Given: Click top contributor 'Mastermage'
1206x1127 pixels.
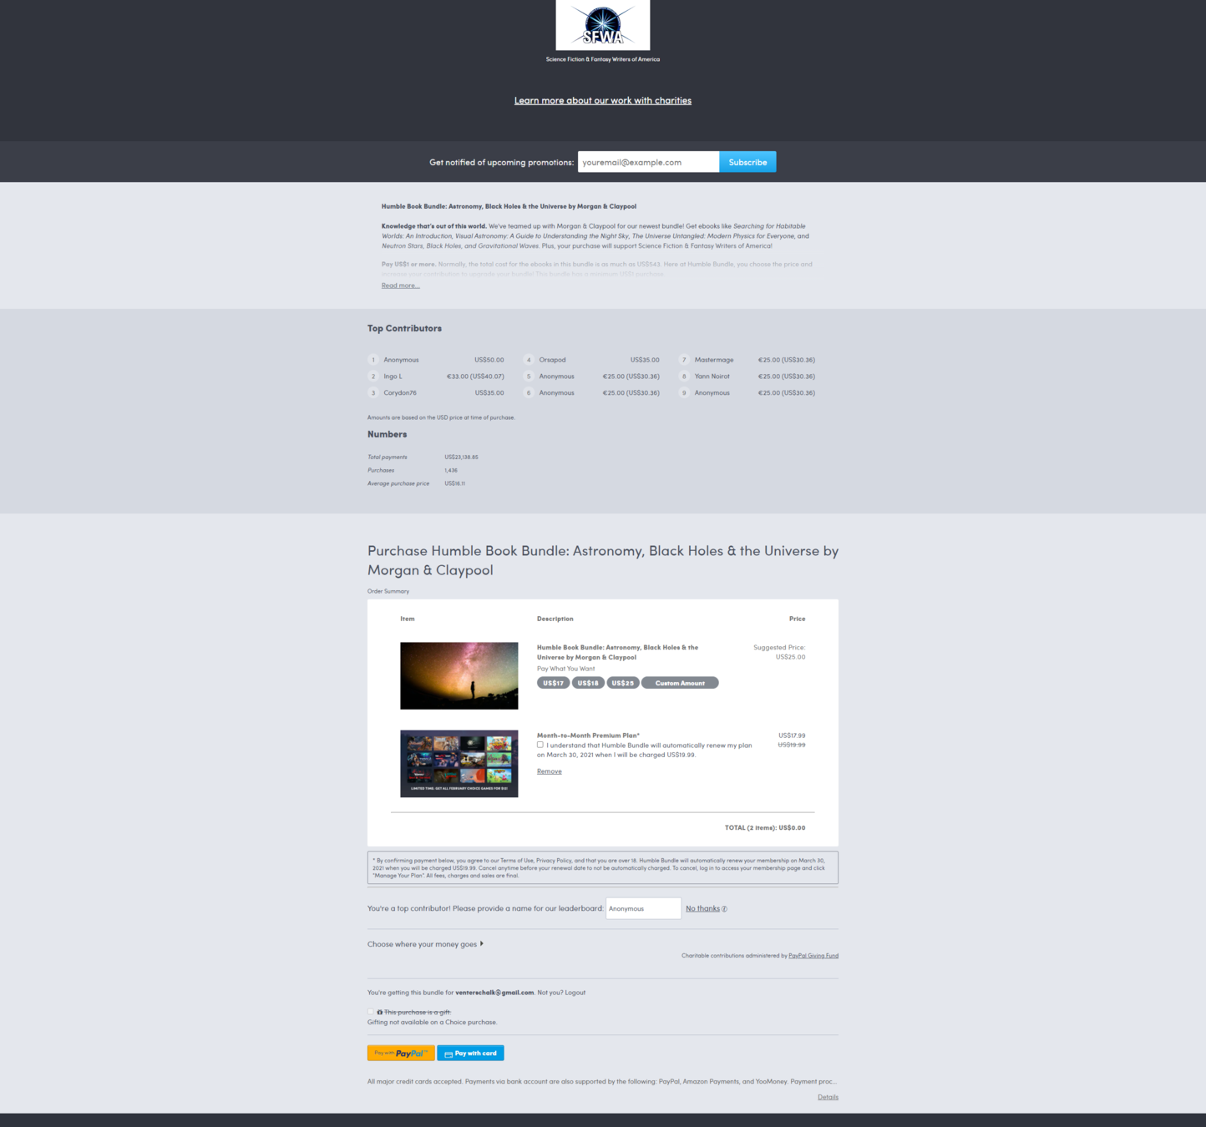Looking at the screenshot, I should pos(714,360).
